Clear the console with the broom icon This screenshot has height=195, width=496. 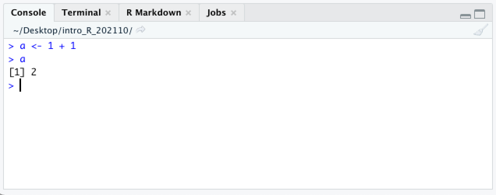click(x=480, y=30)
